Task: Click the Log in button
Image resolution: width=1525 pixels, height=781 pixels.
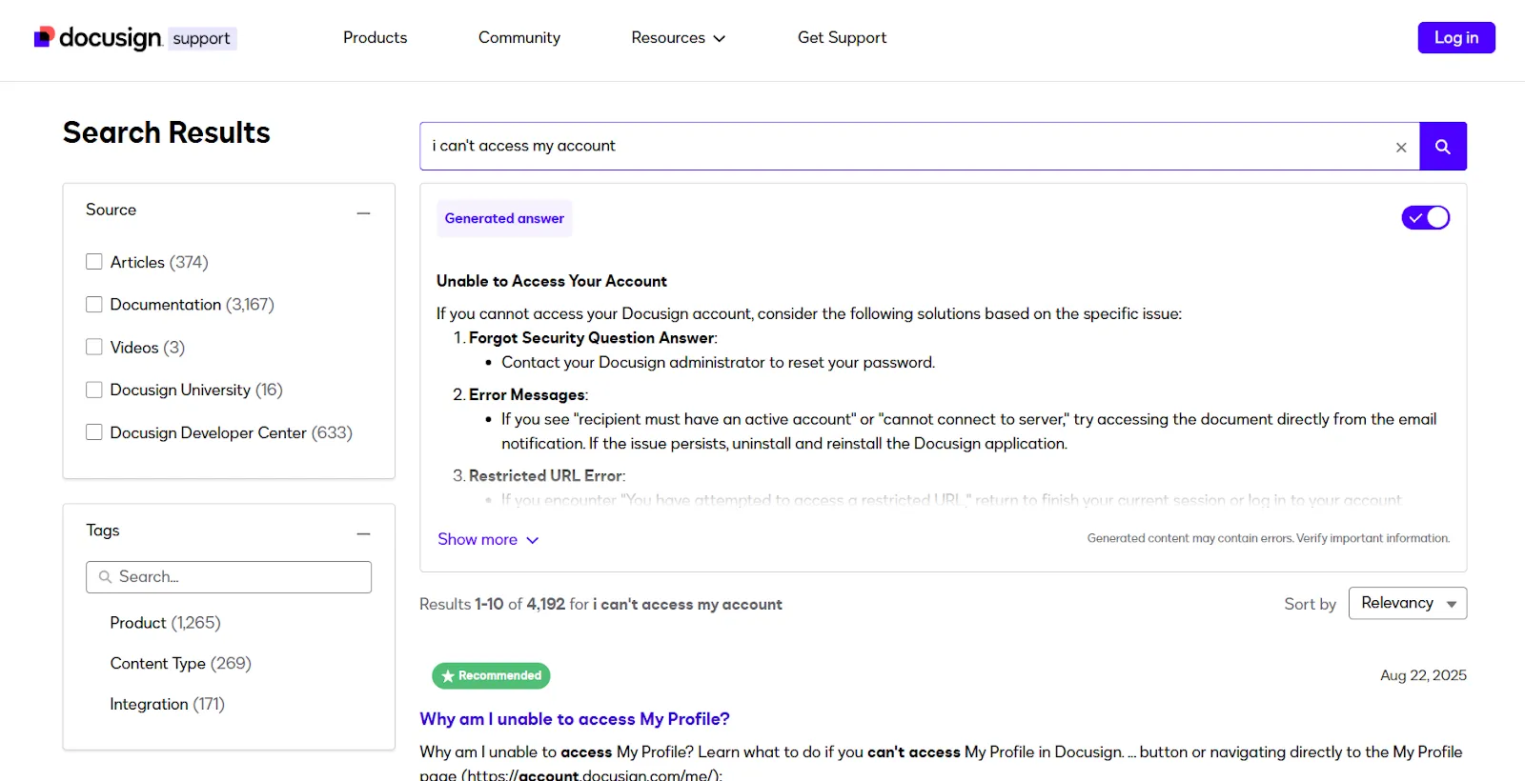Action: pyautogui.click(x=1456, y=38)
